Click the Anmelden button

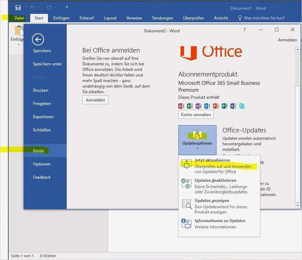[x=95, y=100]
